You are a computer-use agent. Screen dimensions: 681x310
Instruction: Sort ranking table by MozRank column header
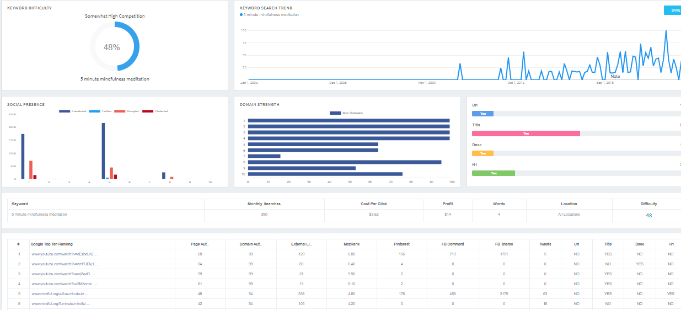351,244
